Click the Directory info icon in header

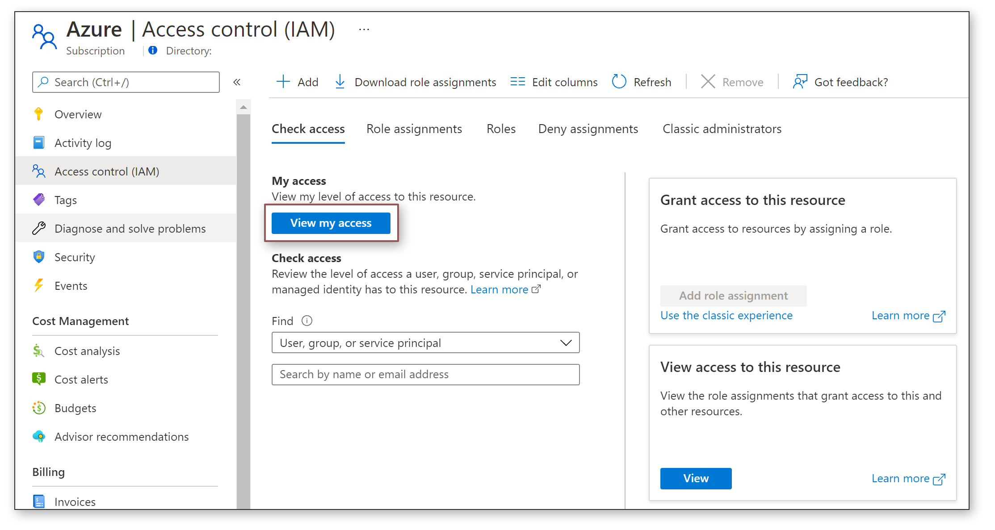(x=153, y=50)
